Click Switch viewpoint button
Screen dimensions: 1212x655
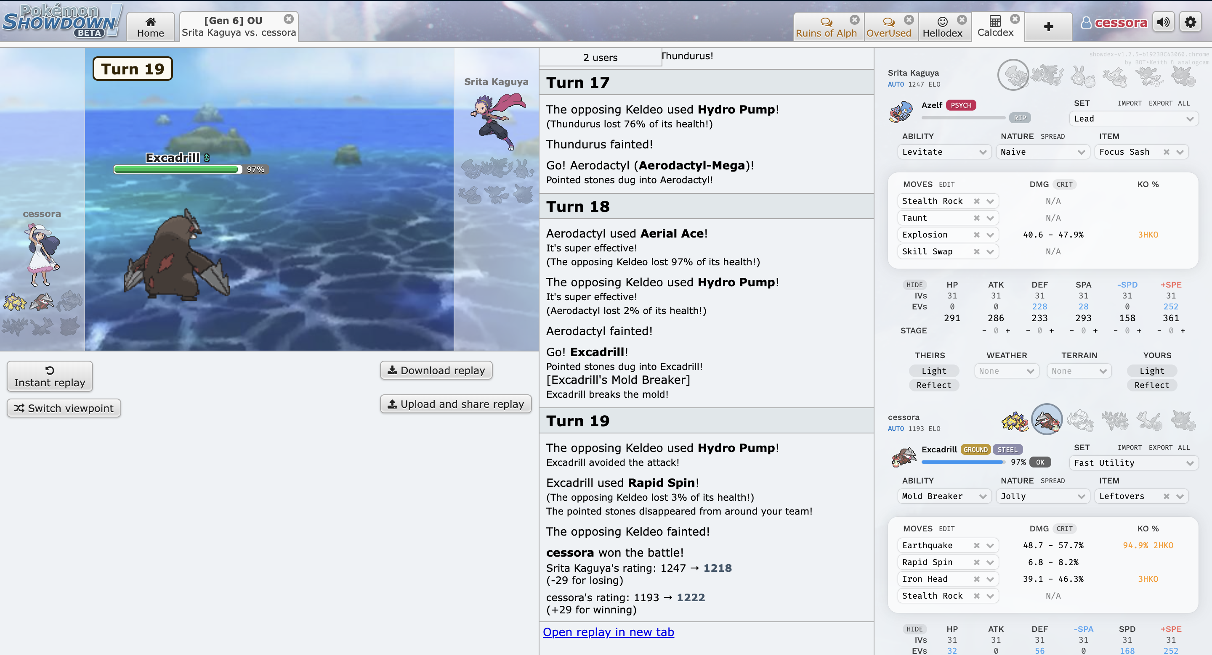tap(64, 408)
